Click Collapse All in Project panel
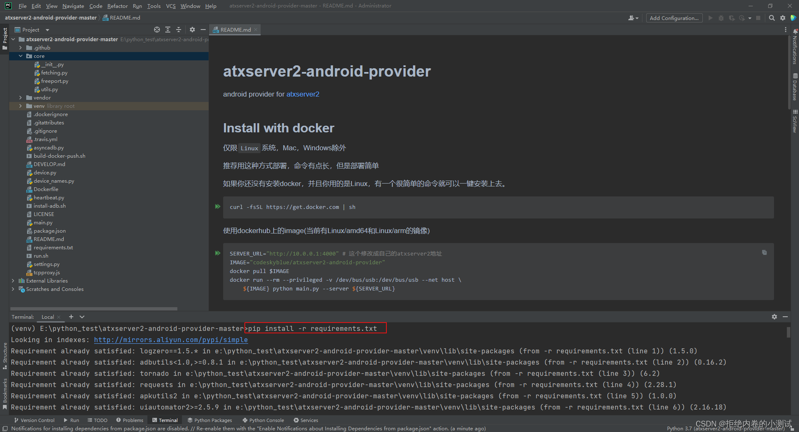 click(179, 30)
